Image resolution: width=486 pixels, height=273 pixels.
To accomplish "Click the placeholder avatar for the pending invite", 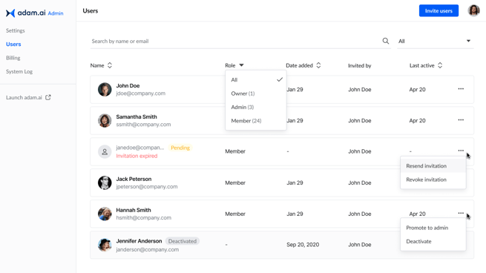I will [x=105, y=152].
